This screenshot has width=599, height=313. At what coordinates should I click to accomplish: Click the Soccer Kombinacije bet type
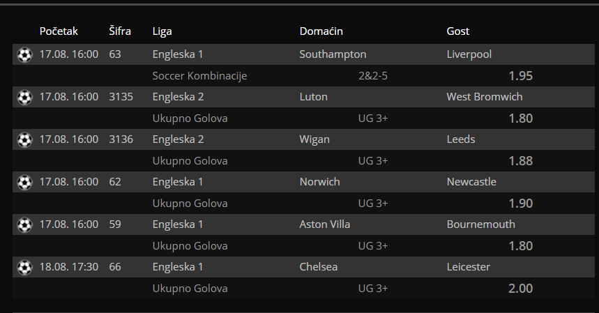199,75
